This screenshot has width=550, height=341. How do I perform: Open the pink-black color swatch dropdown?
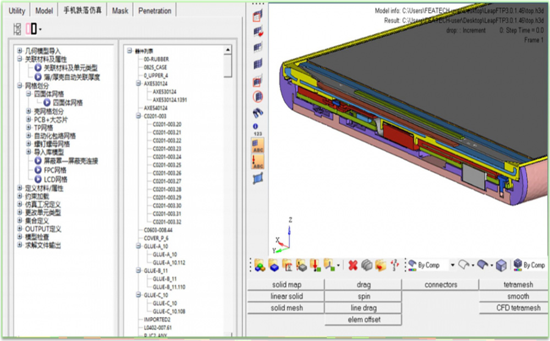pyautogui.click(x=40, y=29)
